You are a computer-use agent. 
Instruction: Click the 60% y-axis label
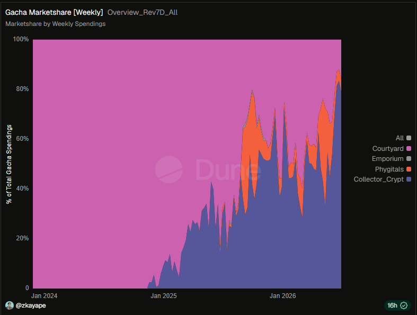22,139
